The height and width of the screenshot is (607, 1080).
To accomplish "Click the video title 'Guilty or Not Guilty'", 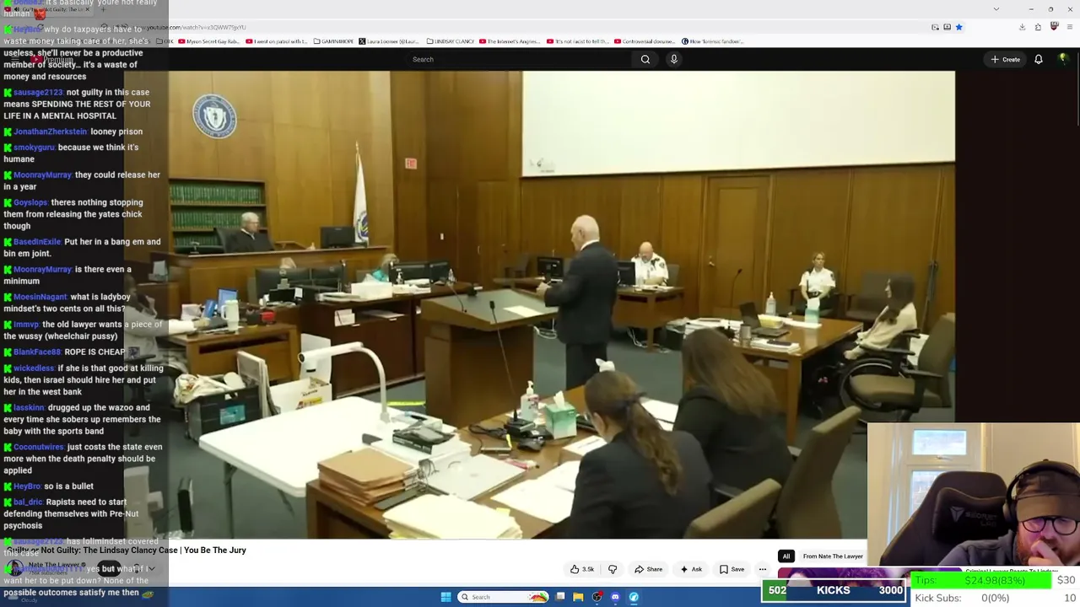I will pos(126,550).
